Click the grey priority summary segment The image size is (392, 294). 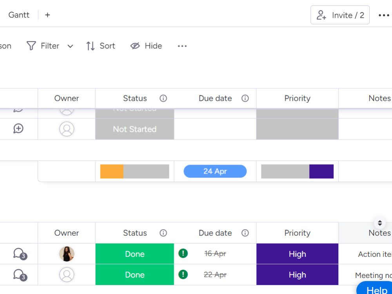(x=285, y=171)
